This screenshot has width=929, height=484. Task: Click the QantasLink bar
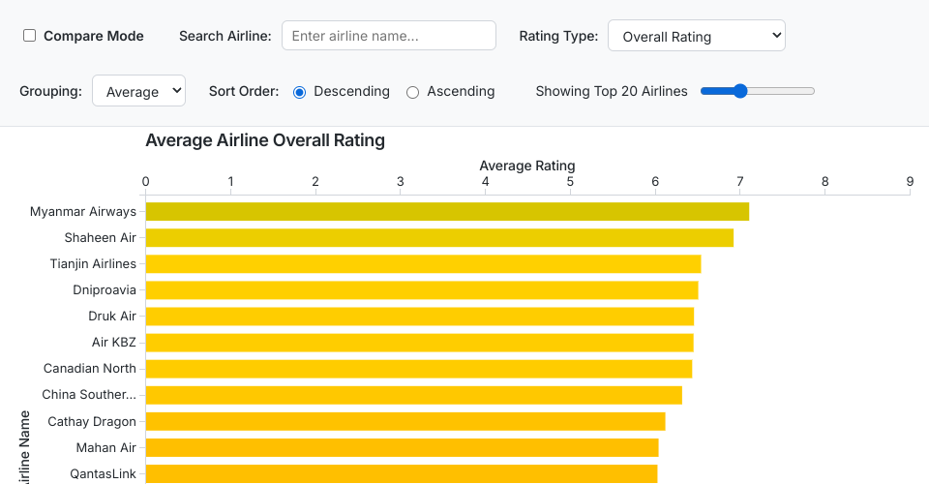[401, 473]
